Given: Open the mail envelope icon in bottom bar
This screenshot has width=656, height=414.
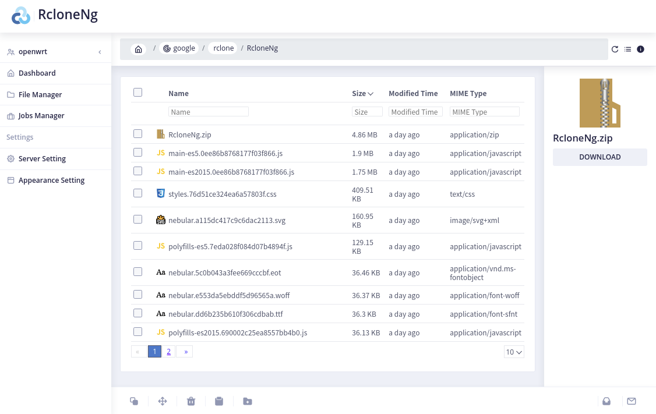Looking at the screenshot, I should point(632,401).
